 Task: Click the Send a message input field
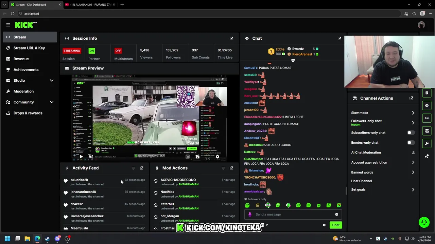[x=293, y=214]
